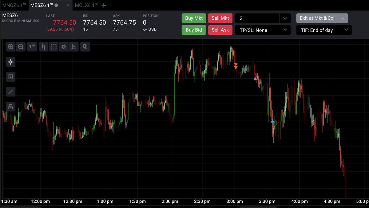Activate the dashed rectangle selection tool
Screen dimensions: 369x208
(54, 47)
